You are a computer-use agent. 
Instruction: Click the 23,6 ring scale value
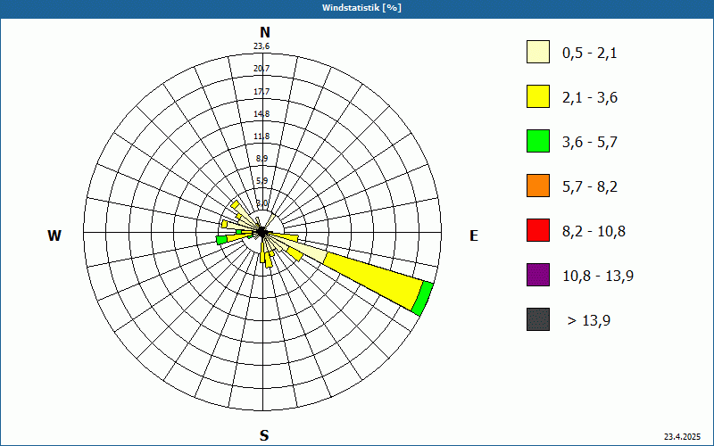(262, 46)
